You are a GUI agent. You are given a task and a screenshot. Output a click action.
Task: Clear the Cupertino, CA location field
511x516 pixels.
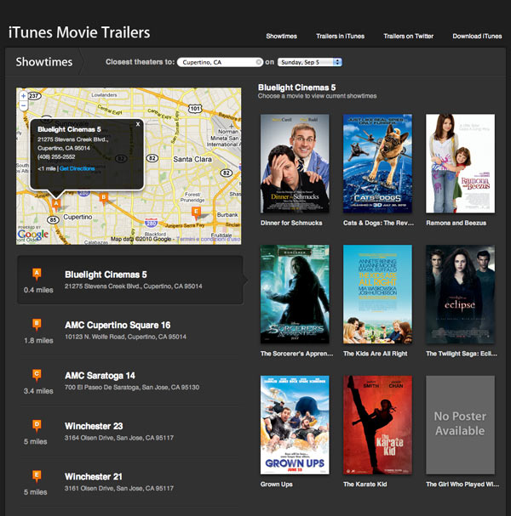(x=258, y=62)
